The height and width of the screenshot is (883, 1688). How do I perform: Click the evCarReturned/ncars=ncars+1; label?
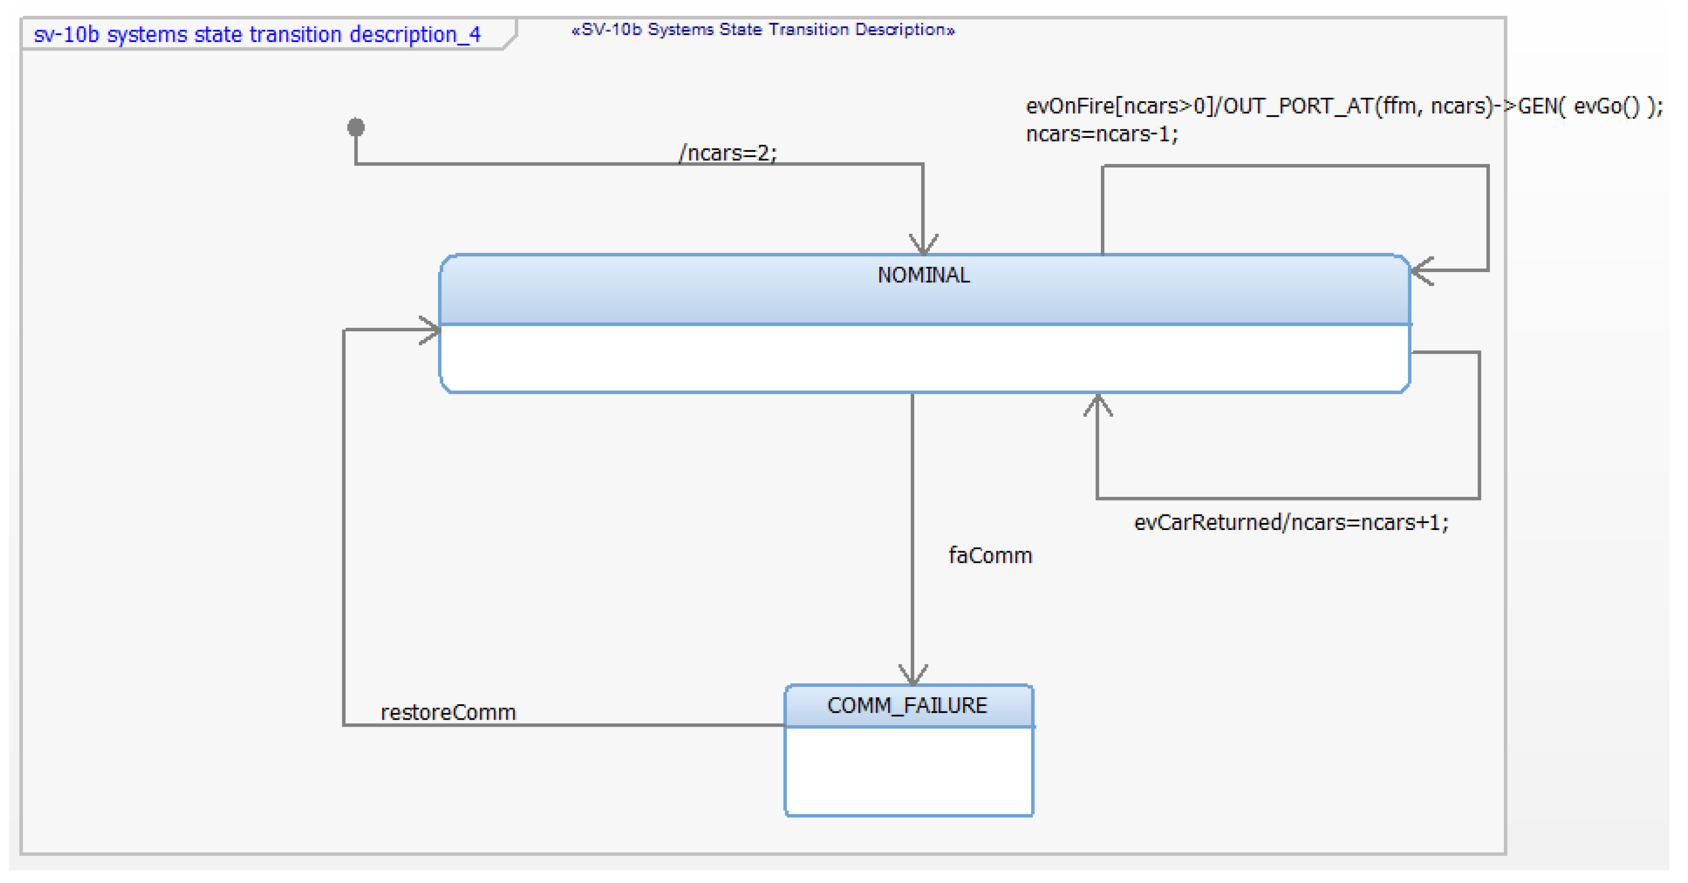click(1291, 523)
